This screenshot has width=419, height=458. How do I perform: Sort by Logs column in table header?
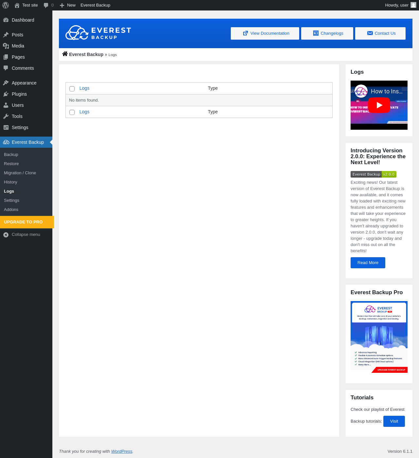[84, 88]
